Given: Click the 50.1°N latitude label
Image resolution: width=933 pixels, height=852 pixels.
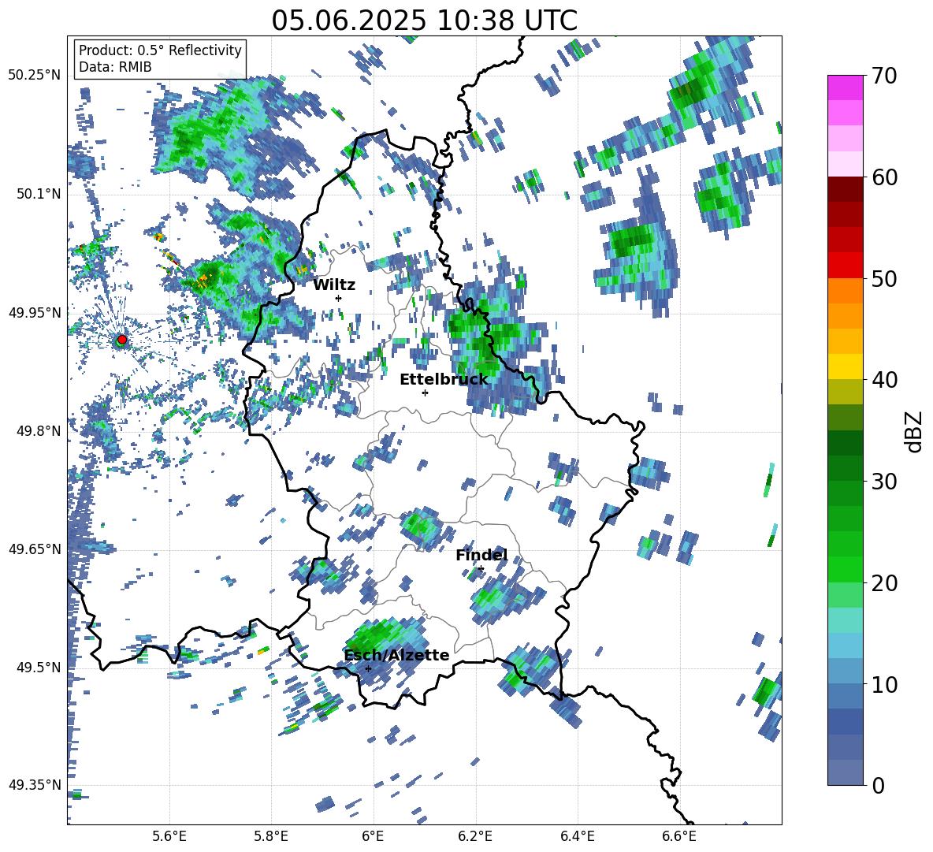Looking at the screenshot, I should (38, 194).
